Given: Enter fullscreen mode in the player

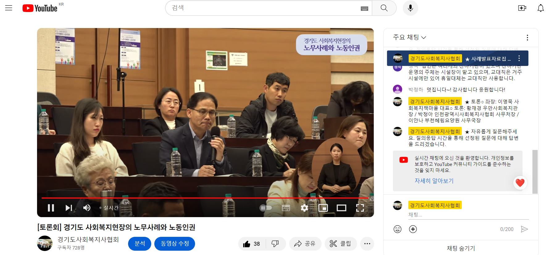Looking at the screenshot, I should (x=360, y=208).
